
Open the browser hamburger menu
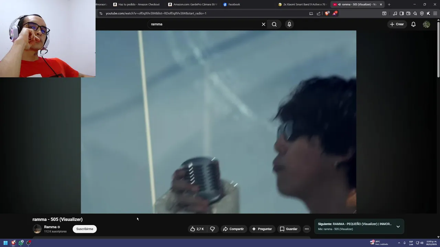pos(435,13)
